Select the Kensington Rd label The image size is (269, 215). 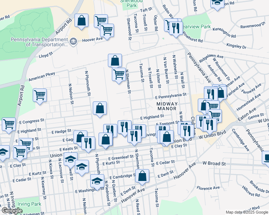coord(224,33)
